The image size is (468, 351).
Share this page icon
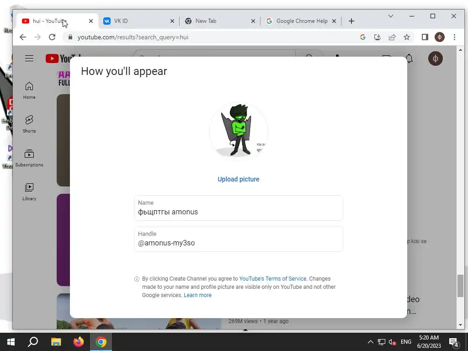(392, 37)
